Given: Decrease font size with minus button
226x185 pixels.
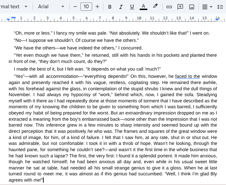Looking at the screenshot, I should pos(75,7).
